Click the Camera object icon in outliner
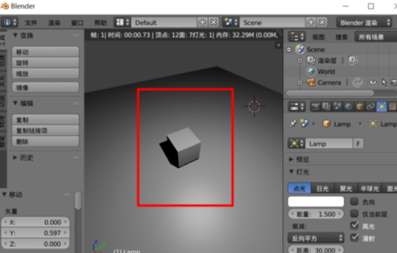 point(311,83)
